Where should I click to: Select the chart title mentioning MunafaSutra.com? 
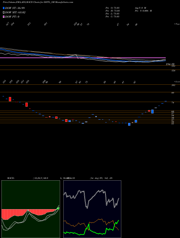point(38,3)
